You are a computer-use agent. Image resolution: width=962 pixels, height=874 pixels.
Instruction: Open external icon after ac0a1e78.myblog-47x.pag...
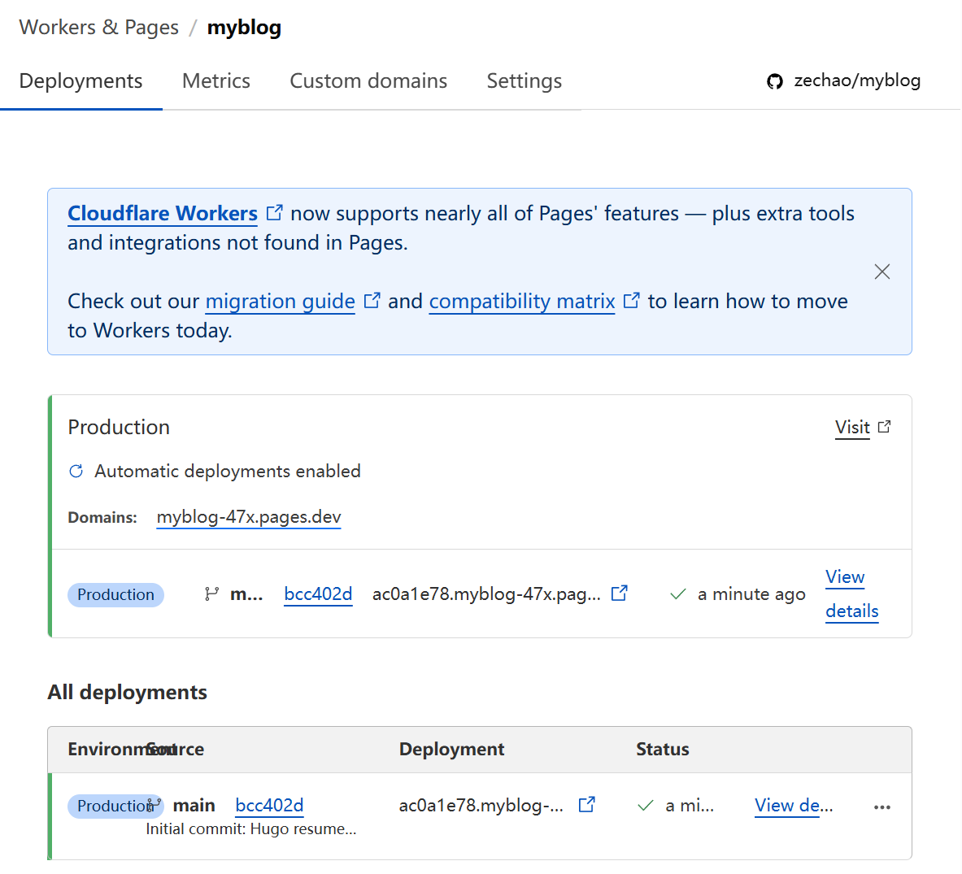pos(619,593)
